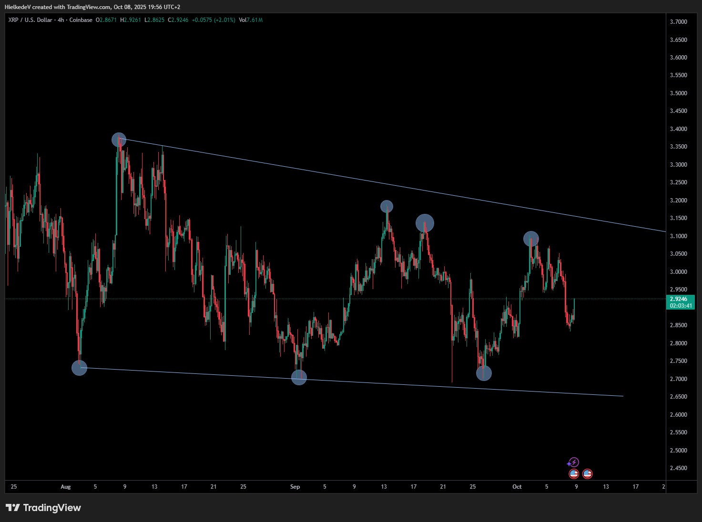Select the circle marker at the early August low

(79, 368)
